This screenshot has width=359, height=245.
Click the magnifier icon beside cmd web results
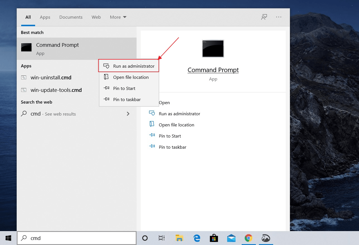coord(24,114)
